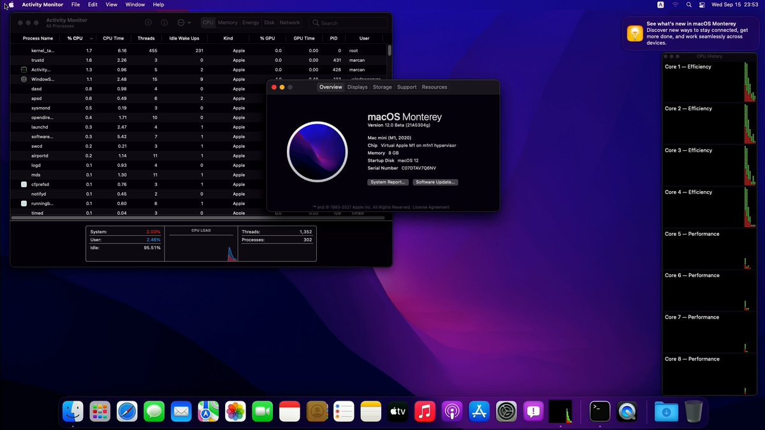Open the File menu
Viewport: 765px width, 430px height.
point(75,4)
